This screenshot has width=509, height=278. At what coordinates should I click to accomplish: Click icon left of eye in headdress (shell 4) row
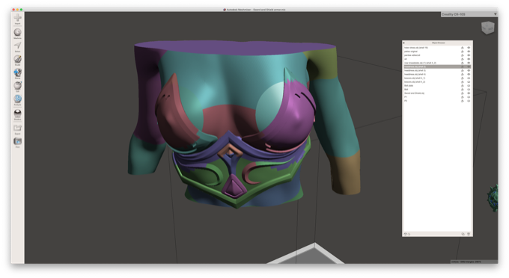tap(463, 74)
